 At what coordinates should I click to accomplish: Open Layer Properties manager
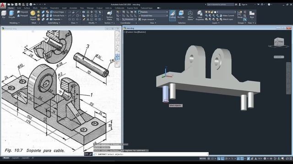(x=200, y=15)
